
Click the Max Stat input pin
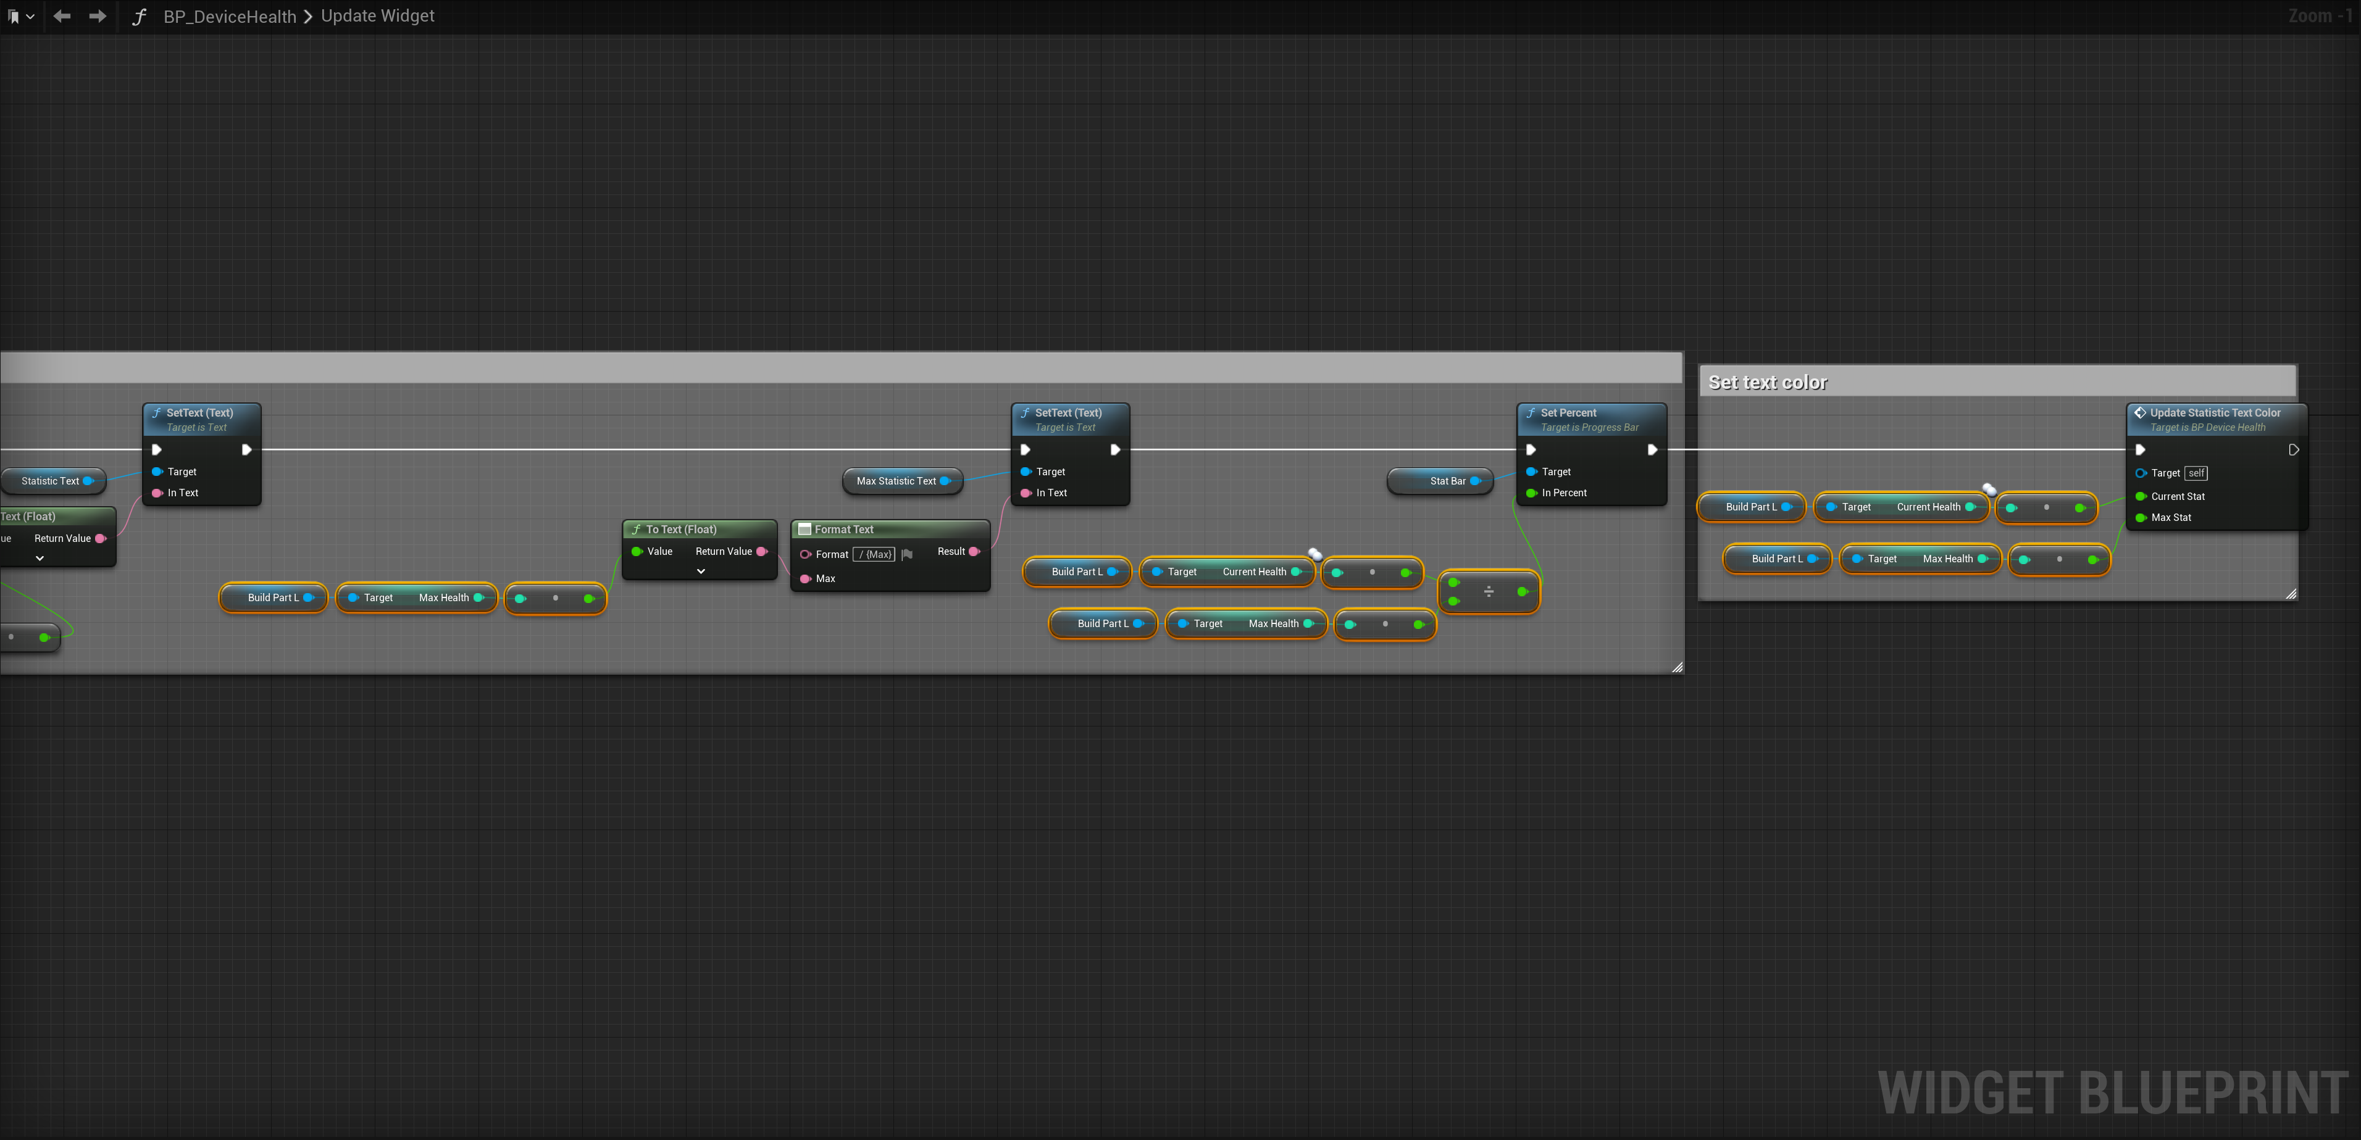(2141, 518)
